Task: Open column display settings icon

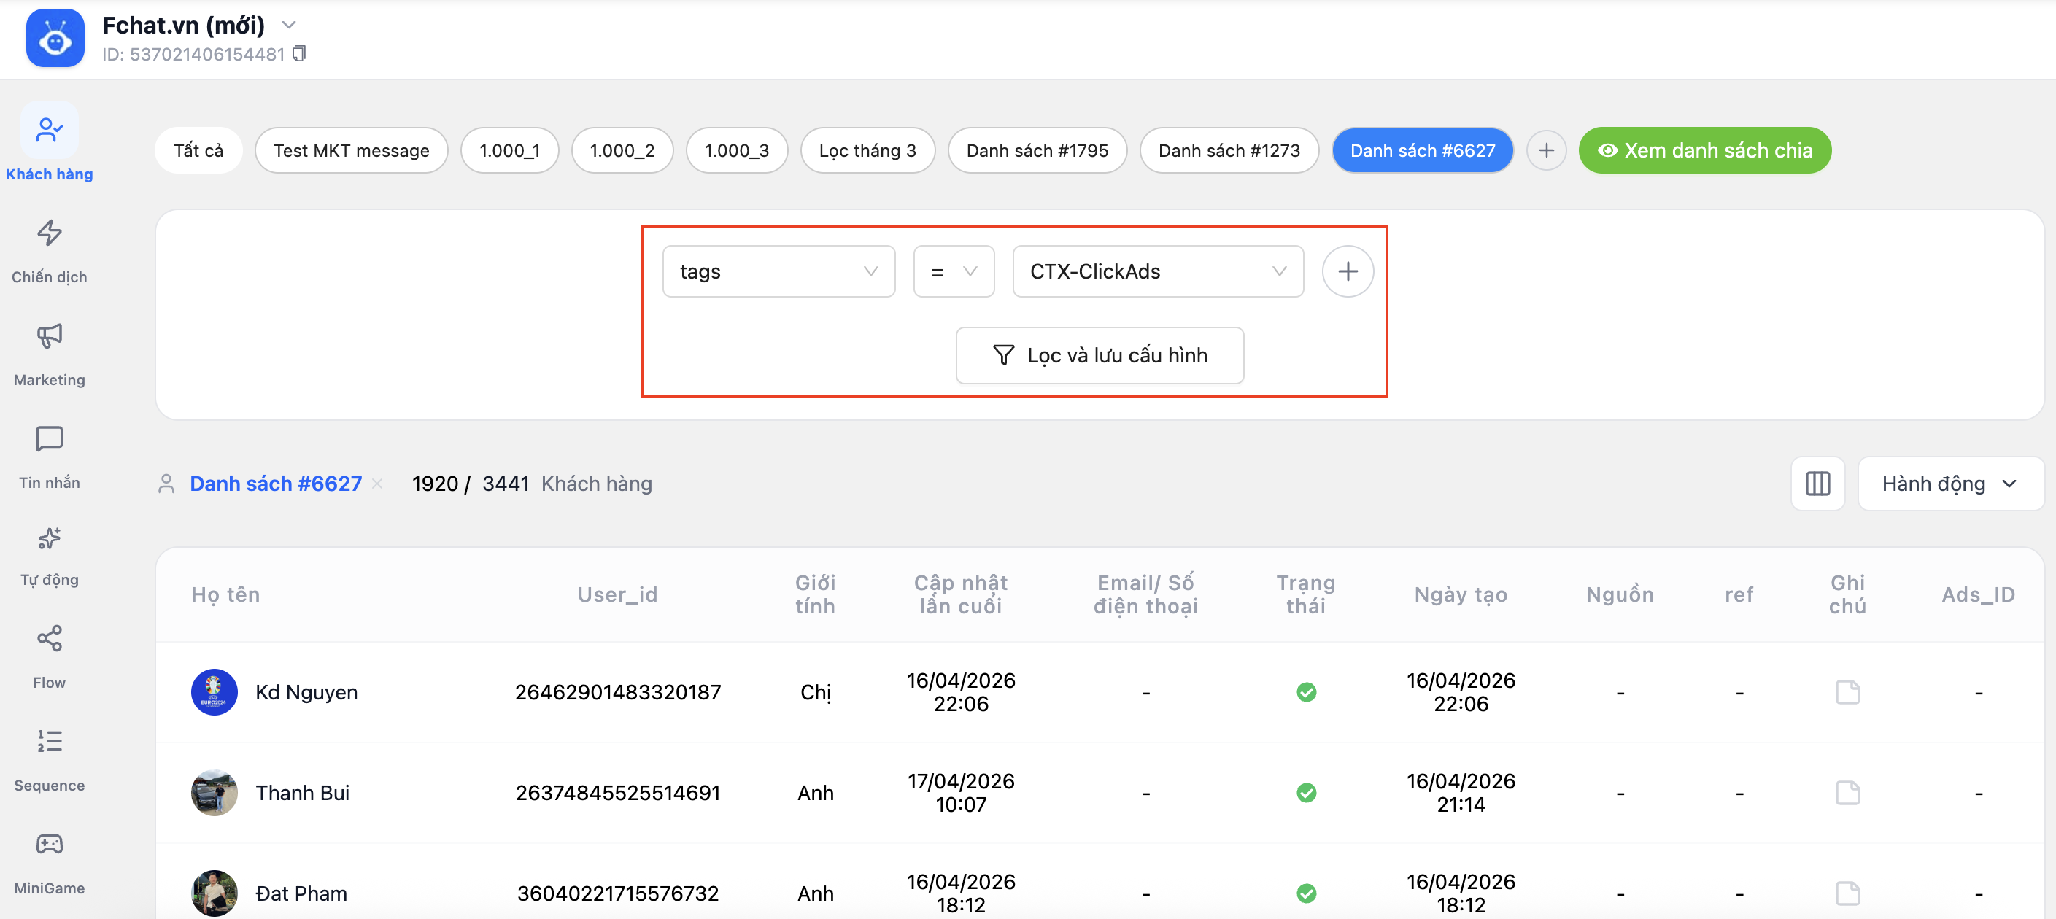Action: (1817, 484)
